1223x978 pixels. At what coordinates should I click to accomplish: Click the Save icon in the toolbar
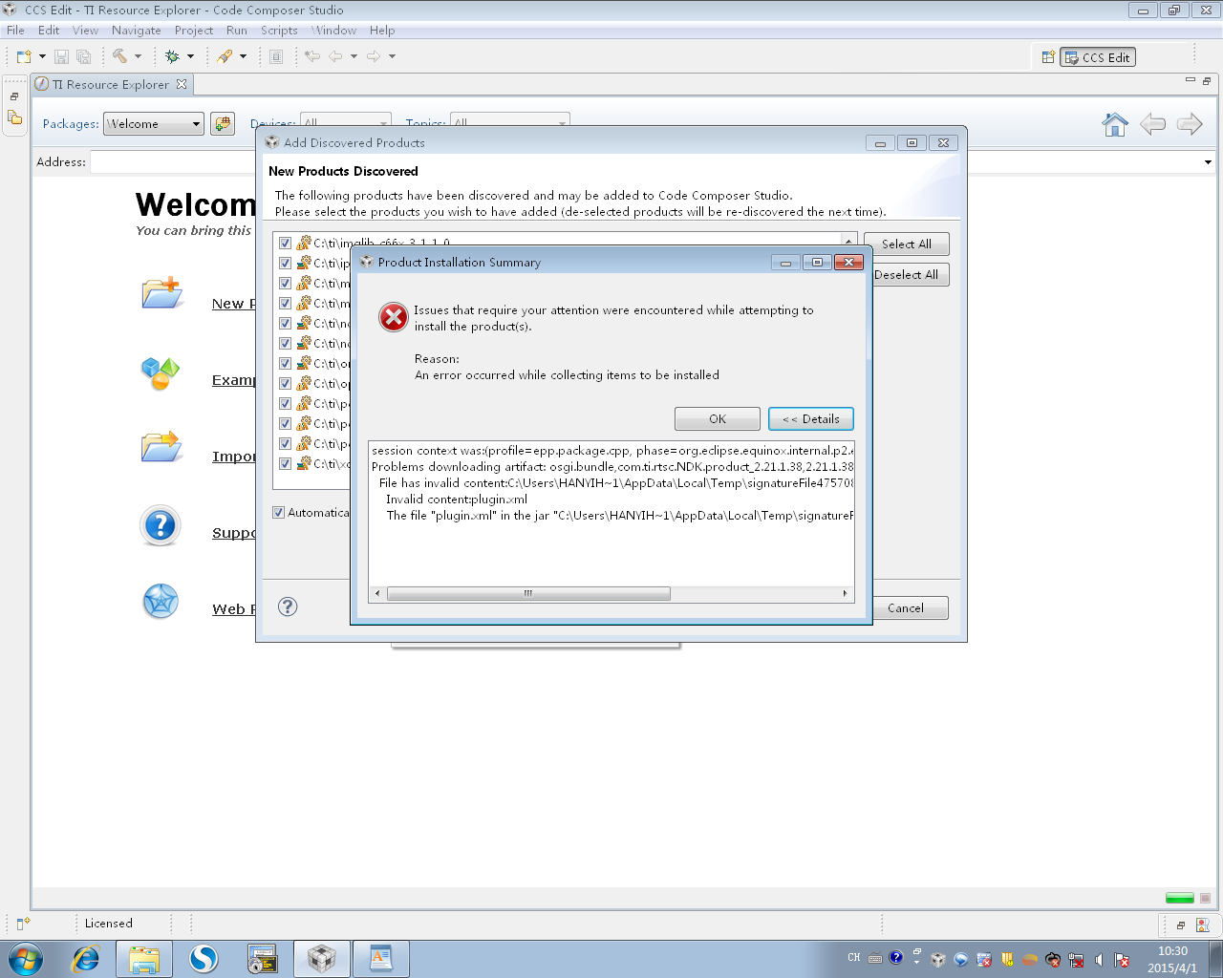(61, 56)
